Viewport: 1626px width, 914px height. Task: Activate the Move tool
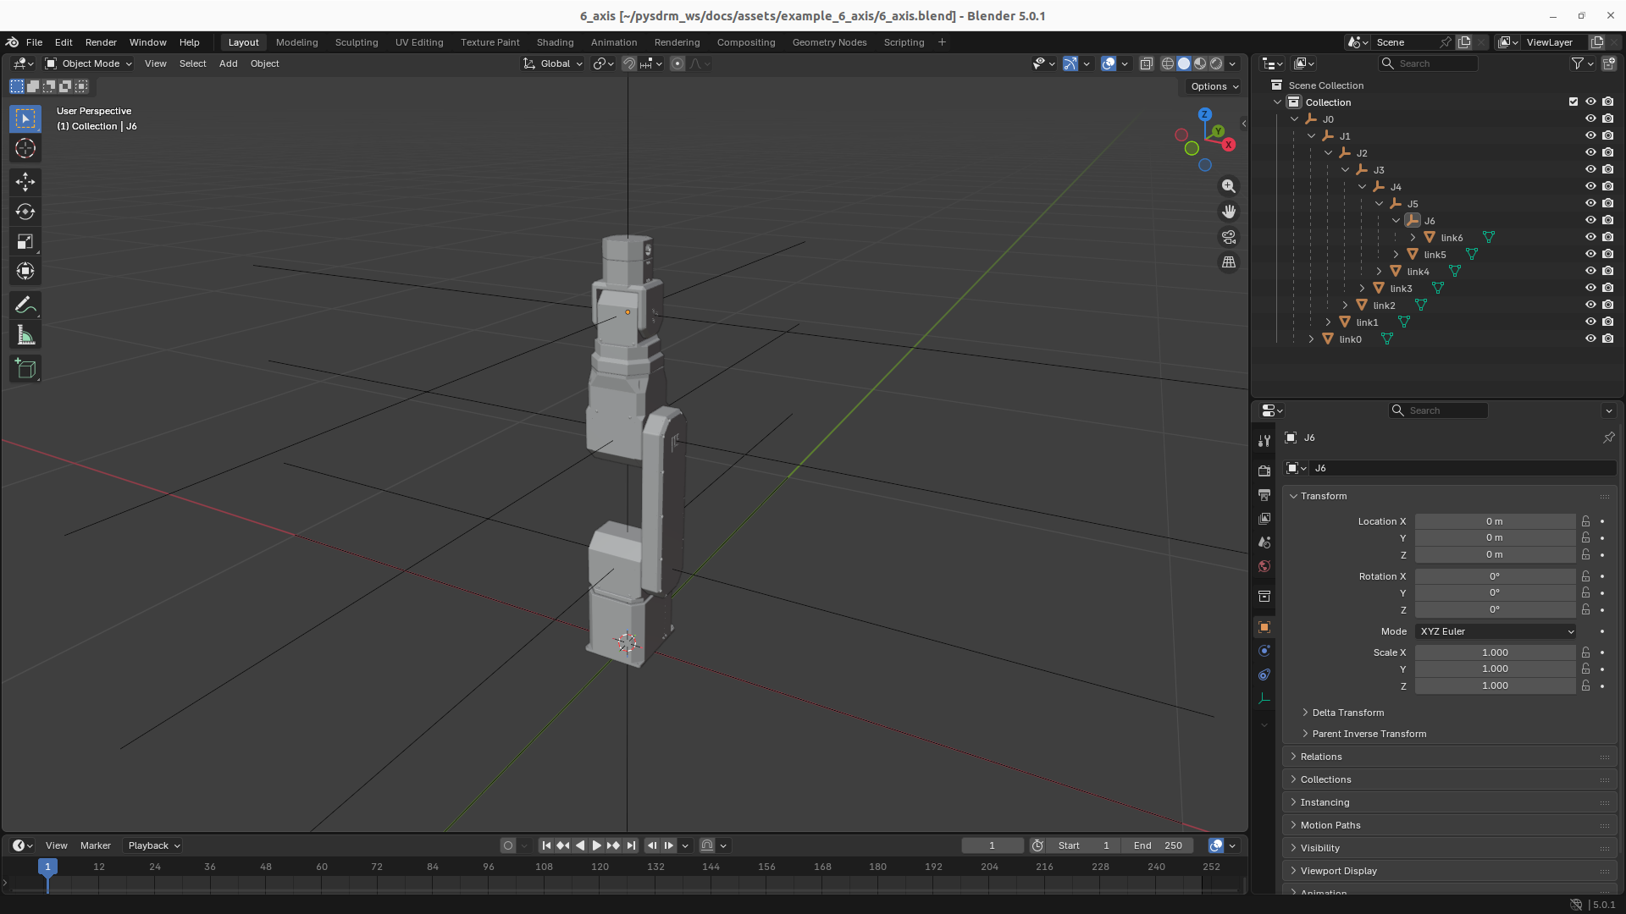(25, 182)
